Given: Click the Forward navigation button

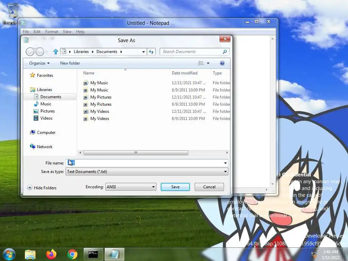Looking at the screenshot, I should point(40,52).
